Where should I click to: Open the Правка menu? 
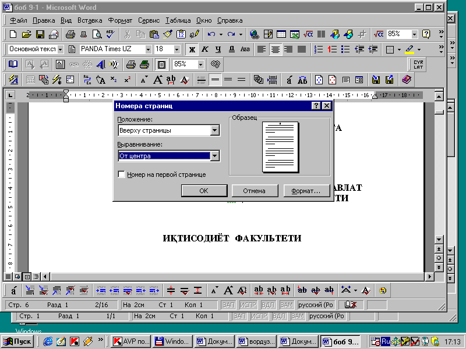44,20
